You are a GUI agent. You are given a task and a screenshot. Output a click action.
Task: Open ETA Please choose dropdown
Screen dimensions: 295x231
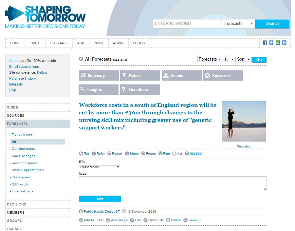click(100, 167)
